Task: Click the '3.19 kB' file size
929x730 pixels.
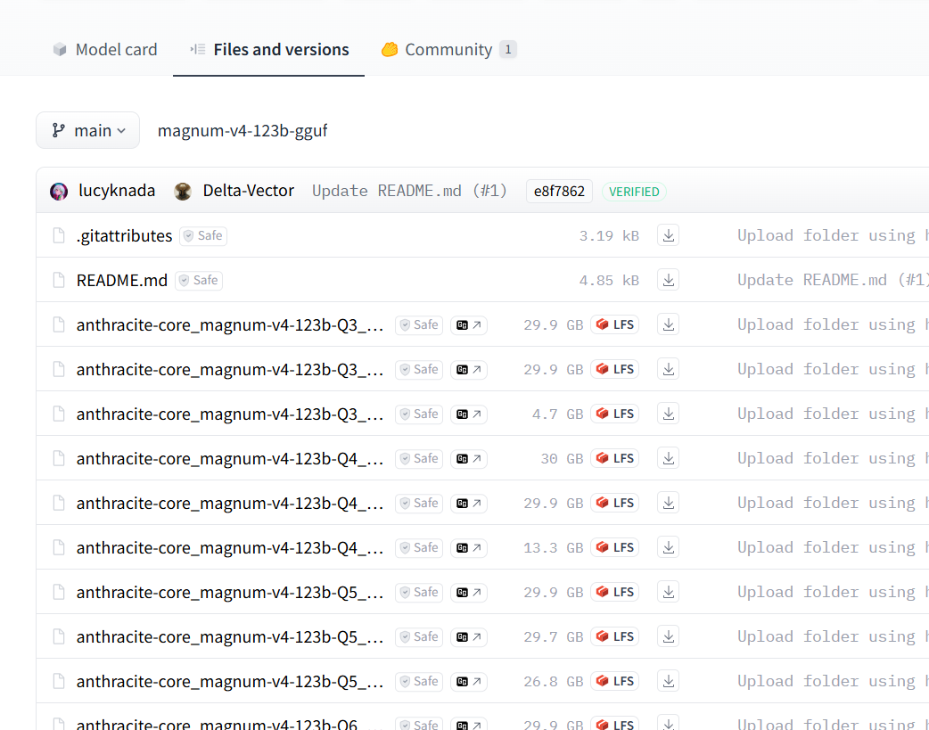Action: [x=609, y=236]
